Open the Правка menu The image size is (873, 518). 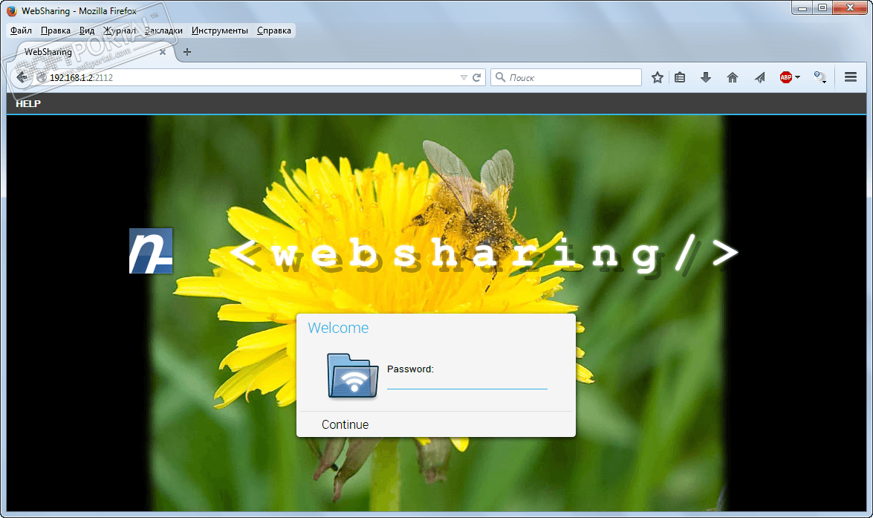[56, 30]
